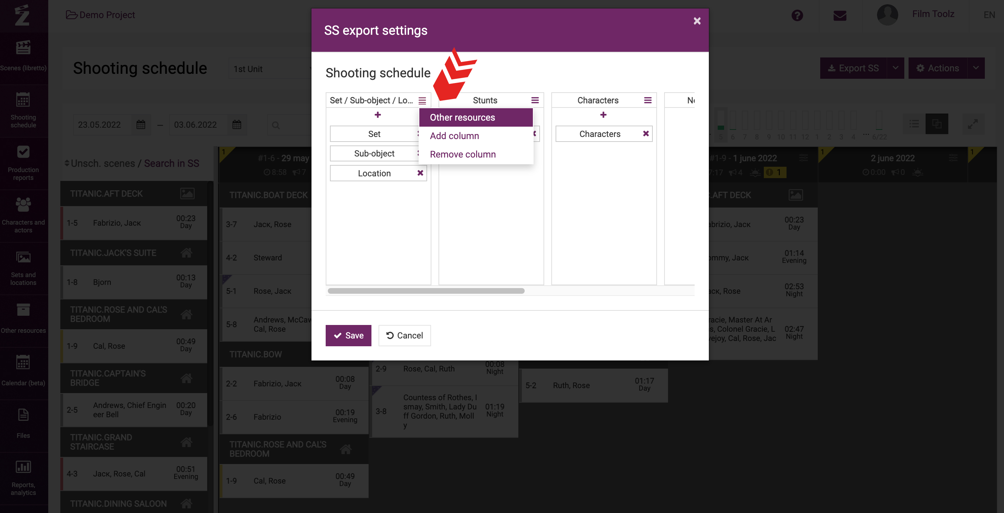Click the Film Toolz user avatar
This screenshot has height=513, width=1004.
(887, 15)
